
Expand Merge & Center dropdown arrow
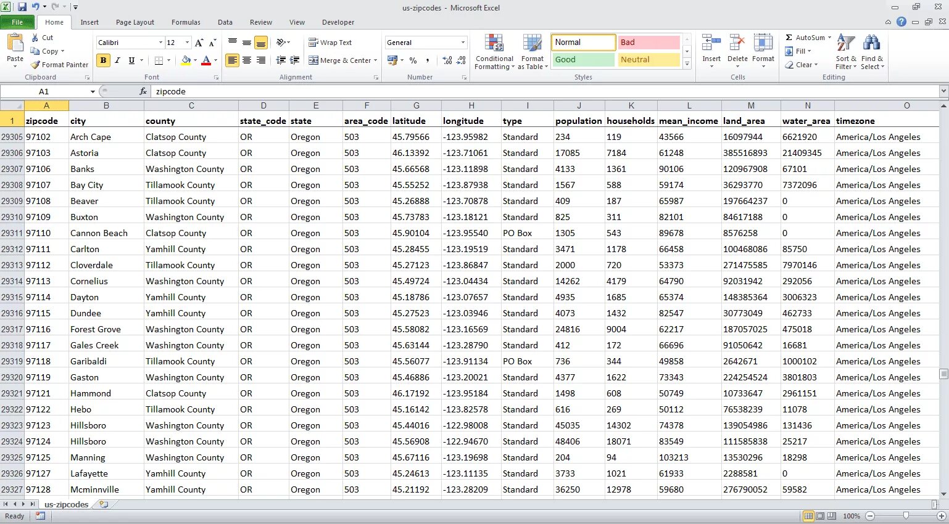[x=375, y=60]
